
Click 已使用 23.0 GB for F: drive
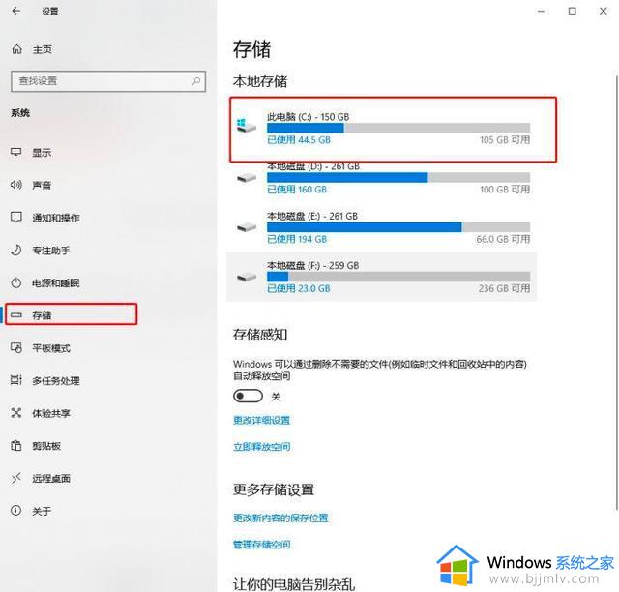[x=299, y=288]
